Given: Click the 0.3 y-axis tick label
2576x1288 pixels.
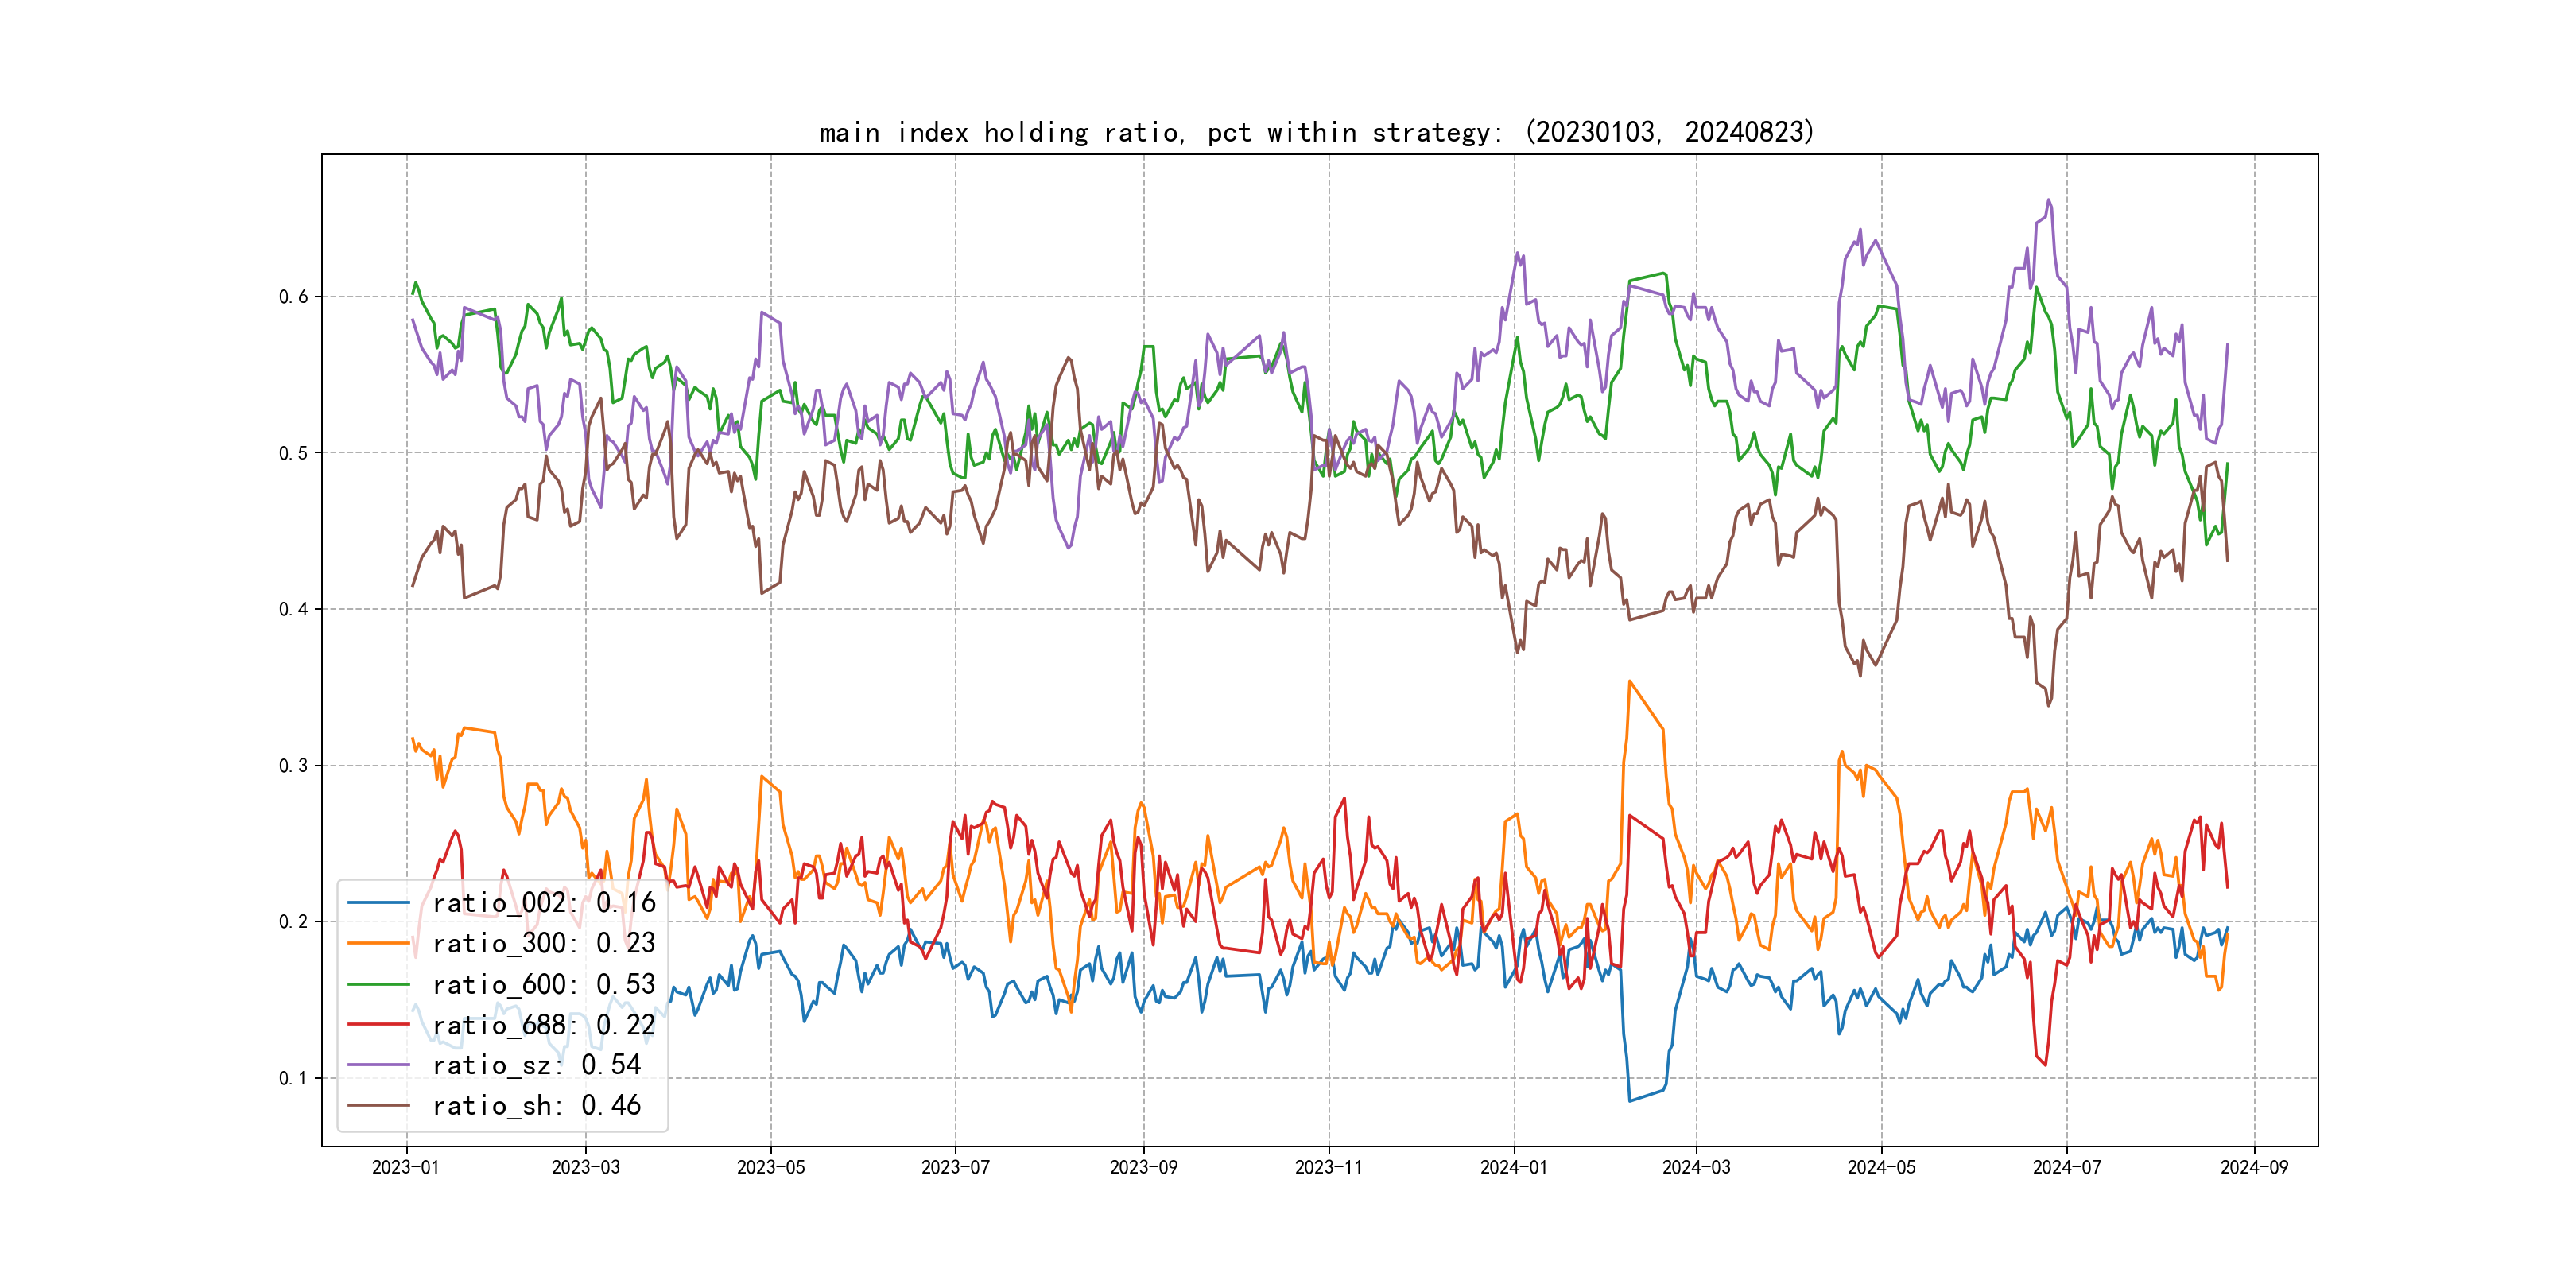Looking at the screenshot, I should 293,765.
